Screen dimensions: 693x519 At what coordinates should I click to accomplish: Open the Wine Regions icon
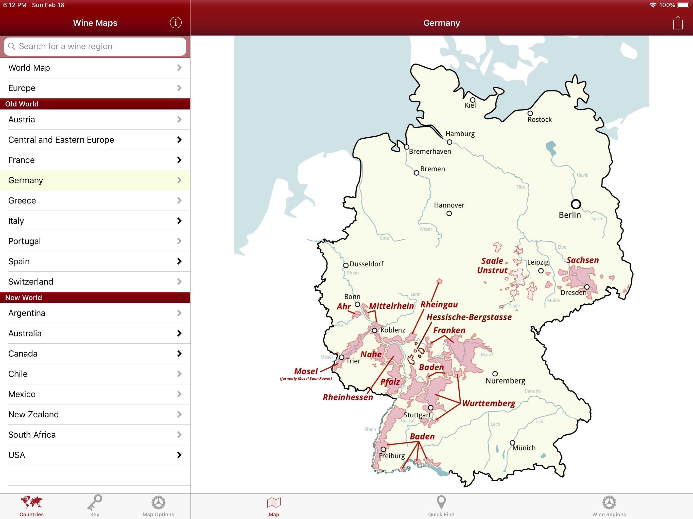click(609, 503)
